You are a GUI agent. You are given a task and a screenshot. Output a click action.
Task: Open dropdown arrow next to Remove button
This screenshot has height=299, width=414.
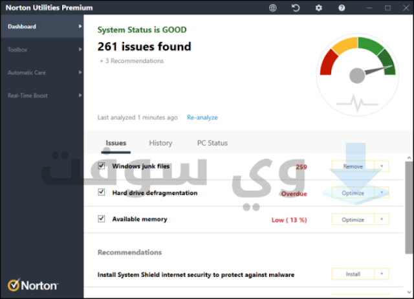pos(382,166)
